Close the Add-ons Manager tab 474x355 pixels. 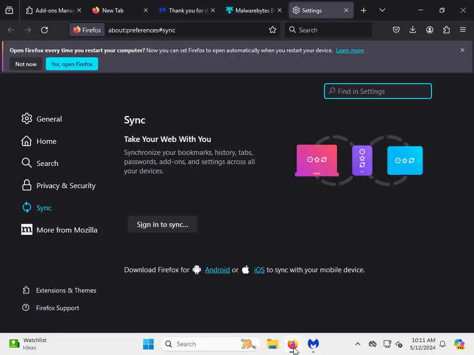(79, 11)
